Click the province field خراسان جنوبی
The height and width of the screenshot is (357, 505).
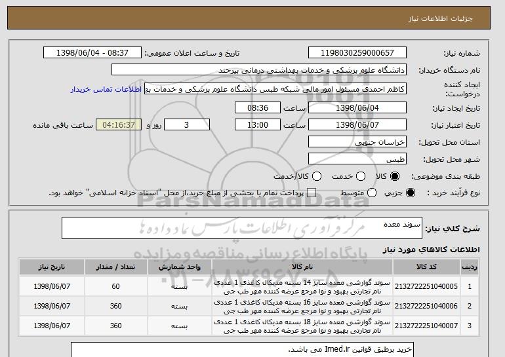click(357, 142)
